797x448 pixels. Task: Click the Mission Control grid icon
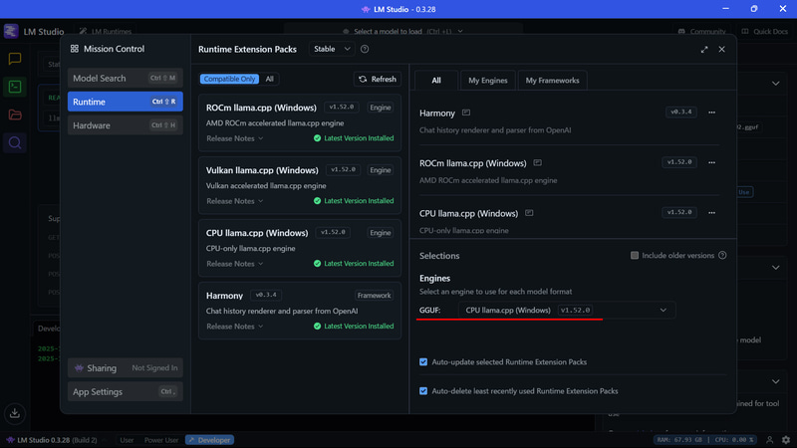pos(74,49)
